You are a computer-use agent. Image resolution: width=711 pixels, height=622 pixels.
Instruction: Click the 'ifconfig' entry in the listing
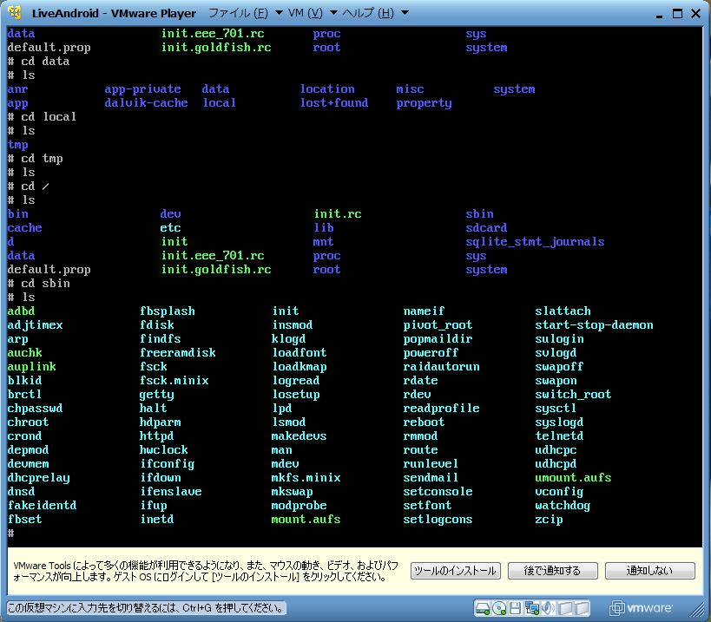168,464
